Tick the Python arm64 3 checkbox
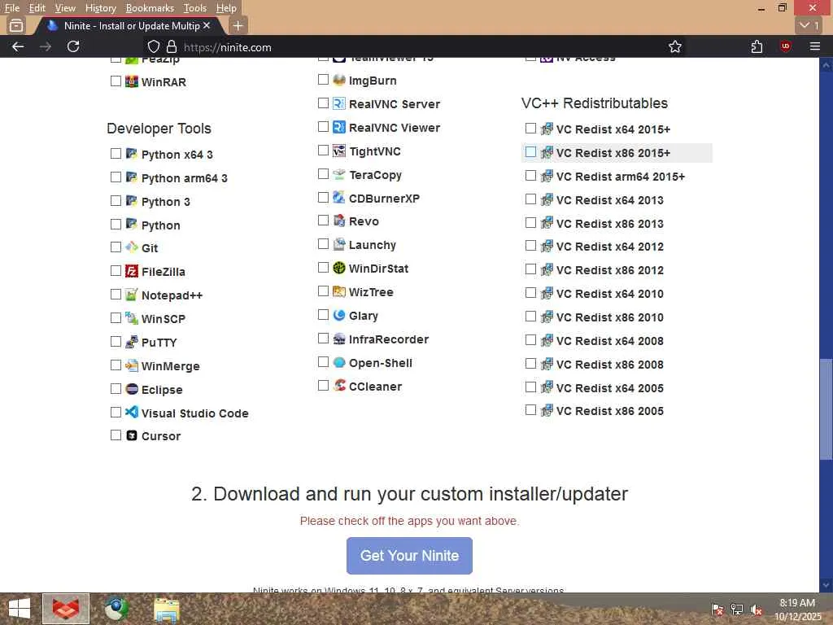This screenshot has width=833, height=625. [116, 177]
